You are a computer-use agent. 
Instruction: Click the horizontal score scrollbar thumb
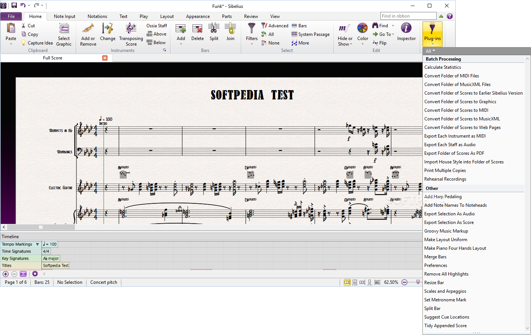[41, 227]
